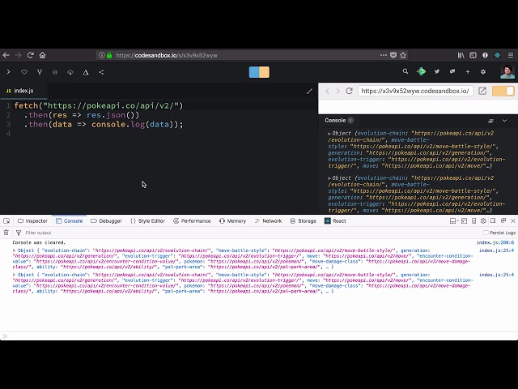Image resolution: width=518 pixels, height=389 pixels.
Task: Open devtools in separate window
Action: click(x=503, y=220)
